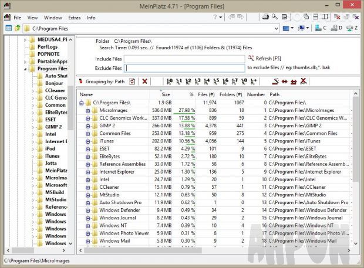Open the Window menu
The height and width of the screenshot is (268, 364).
[53, 18]
